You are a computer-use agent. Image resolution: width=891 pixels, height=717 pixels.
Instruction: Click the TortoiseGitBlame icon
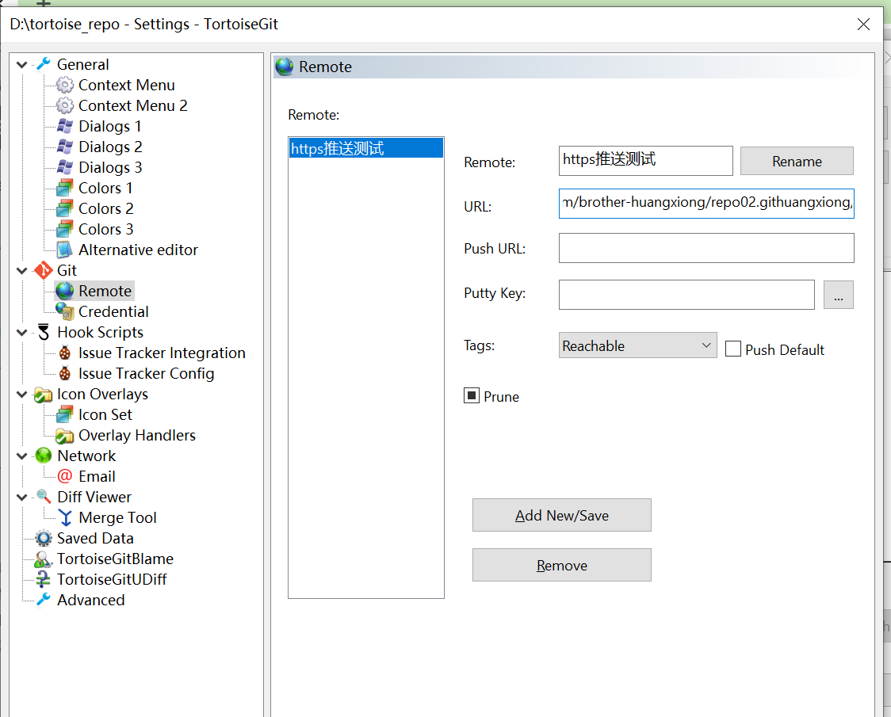[44, 559]
